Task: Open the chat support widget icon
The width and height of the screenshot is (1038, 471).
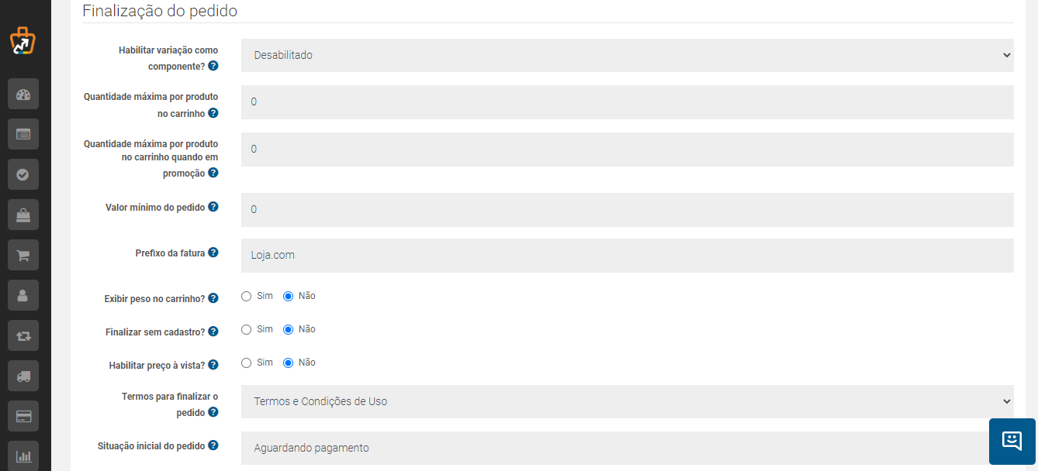Action: [1012, 442]
